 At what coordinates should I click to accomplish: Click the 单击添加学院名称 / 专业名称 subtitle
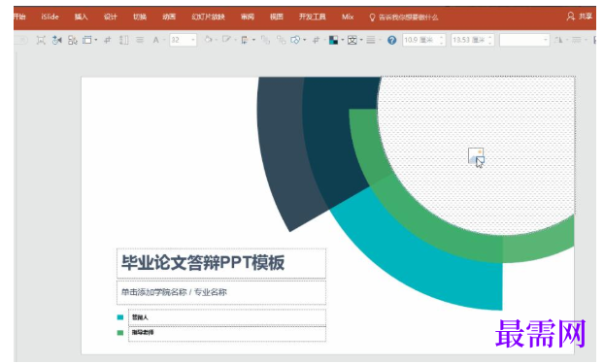pos(174,292)
